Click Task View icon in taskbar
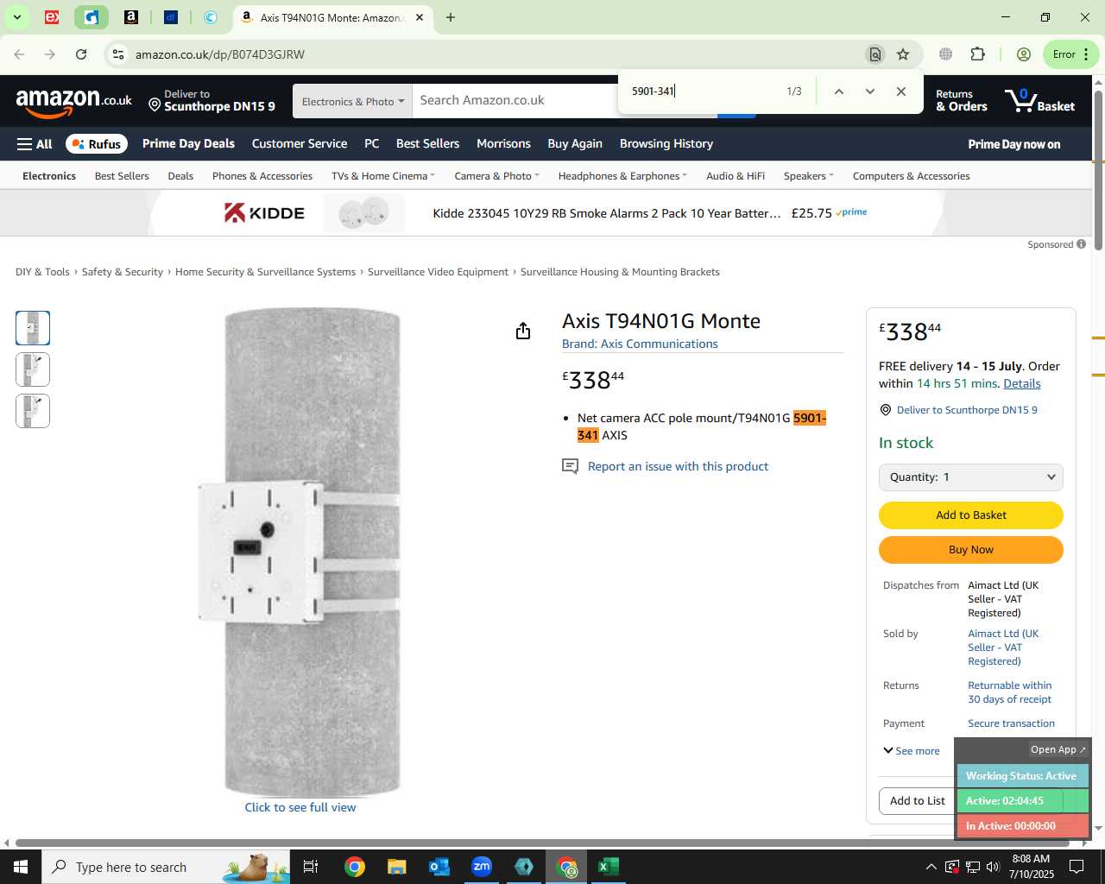Image resolution: width=1105 pixels, height=884 pixels. (311, 867)
